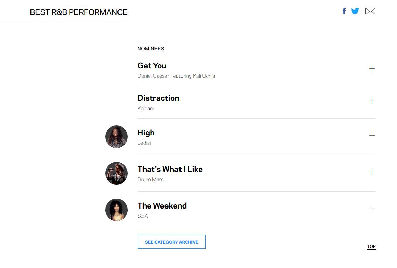The width and height of the screenshot is (397, 268).
Task: Select the Distraction song title
Action: click(158, 98)
